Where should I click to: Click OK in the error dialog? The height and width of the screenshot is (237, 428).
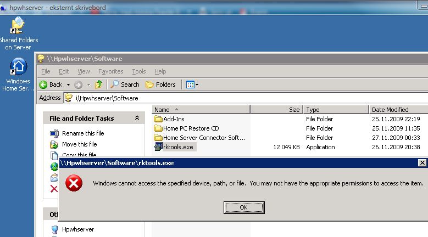tap(244, 207)
